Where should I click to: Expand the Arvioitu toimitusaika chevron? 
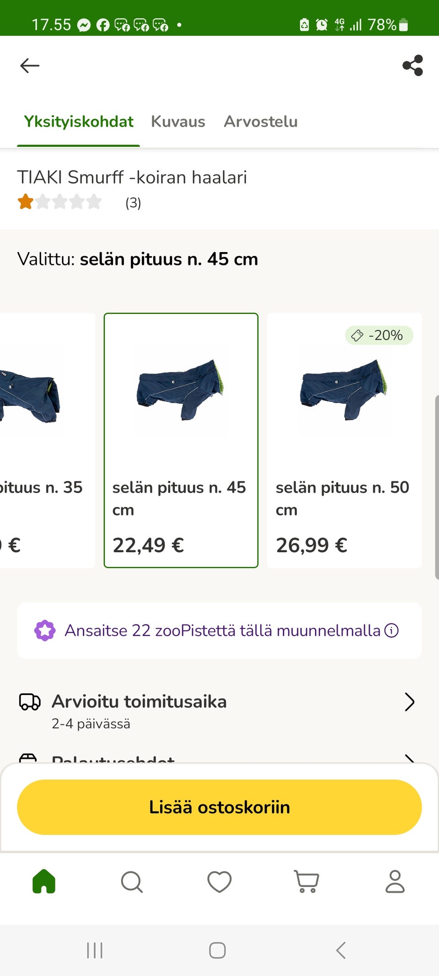click(x=409, y=702)
